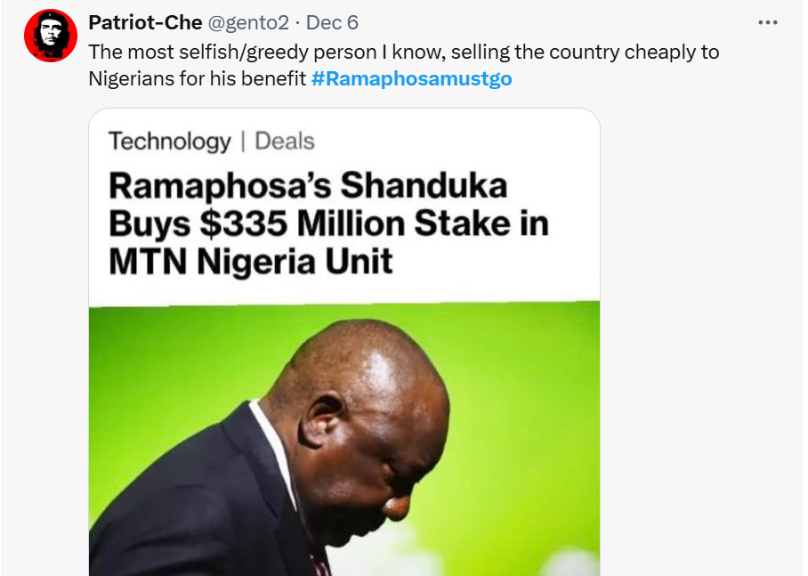The width and height of the screenshot is (808, 576).
Task: Click "MTN Nigeria Unit" in the headline
Action: point(251,262)
